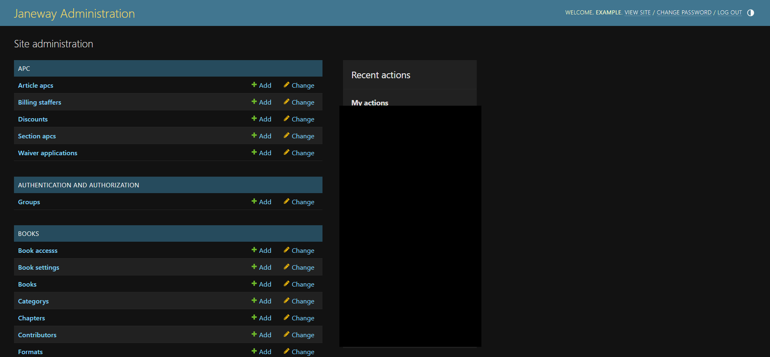Open Waiver applications model list
Viewport: 770px width, 357px height.
48,153
